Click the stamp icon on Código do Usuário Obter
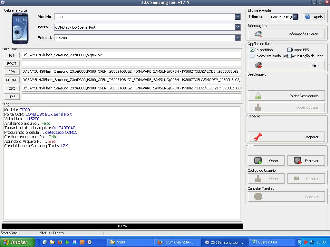The image size is (330, 247). 258,179
